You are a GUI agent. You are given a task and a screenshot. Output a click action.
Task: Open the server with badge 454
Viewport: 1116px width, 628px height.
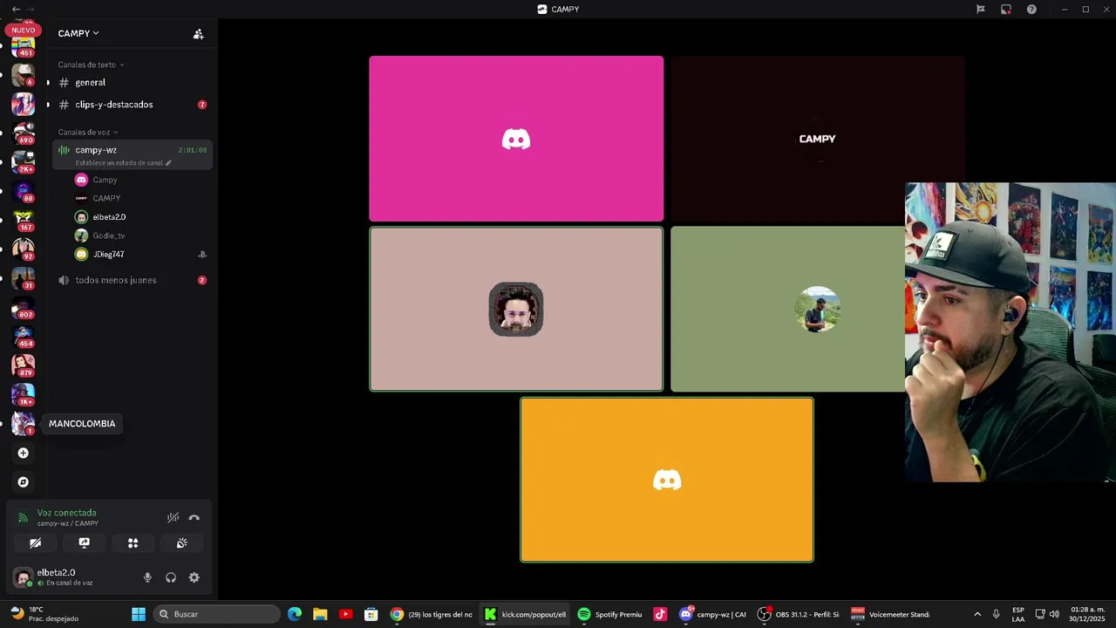24,336
